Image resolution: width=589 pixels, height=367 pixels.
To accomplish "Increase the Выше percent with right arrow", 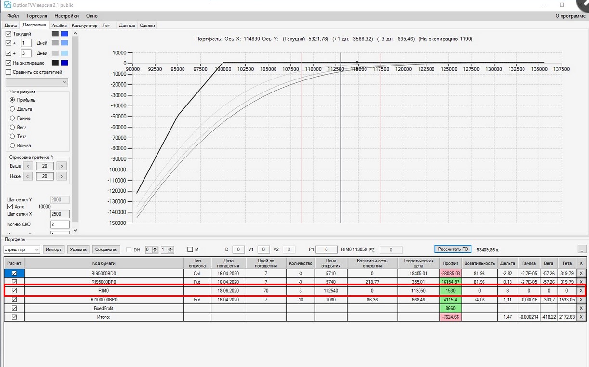I will (61, 166).
